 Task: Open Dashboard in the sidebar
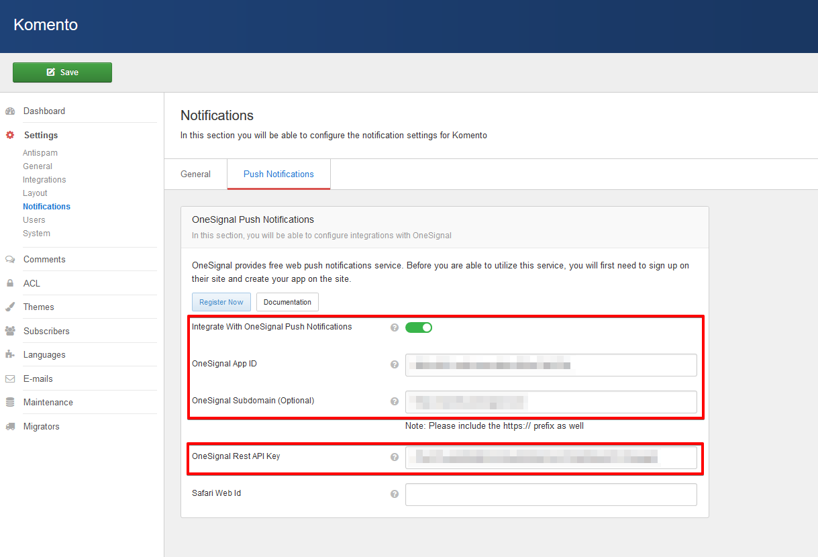(x=44, y=111)
